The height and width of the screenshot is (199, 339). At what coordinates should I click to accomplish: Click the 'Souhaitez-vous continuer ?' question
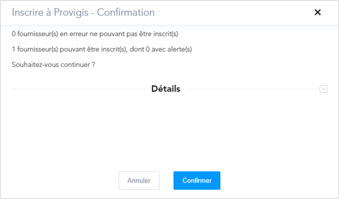click(54, 65)
